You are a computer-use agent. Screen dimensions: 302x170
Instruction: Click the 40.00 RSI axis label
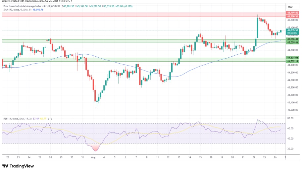290,139
